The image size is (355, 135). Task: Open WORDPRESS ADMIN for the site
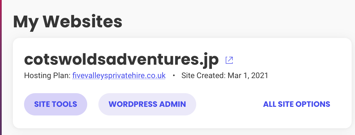(147, 104)
